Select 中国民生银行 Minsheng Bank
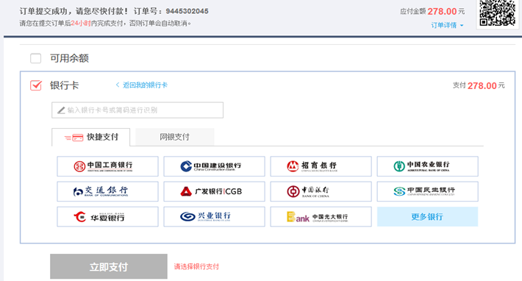Image resolution: width=522 pixels, height=281 pixels. click(x=427, y=191)
